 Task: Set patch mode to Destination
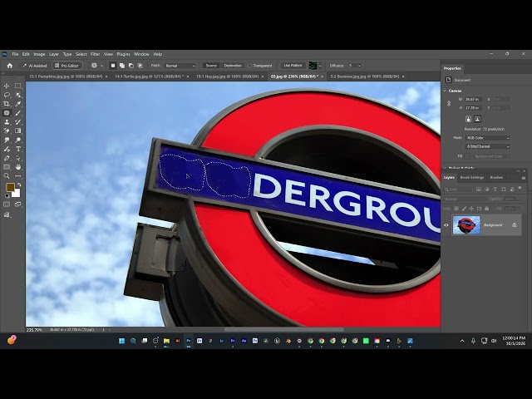tap(233, 66)
